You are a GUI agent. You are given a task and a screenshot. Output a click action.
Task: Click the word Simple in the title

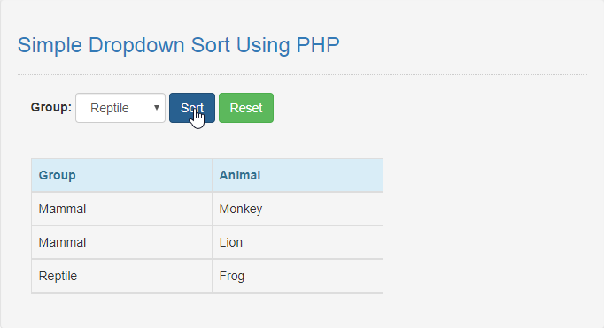click(50, 46)
